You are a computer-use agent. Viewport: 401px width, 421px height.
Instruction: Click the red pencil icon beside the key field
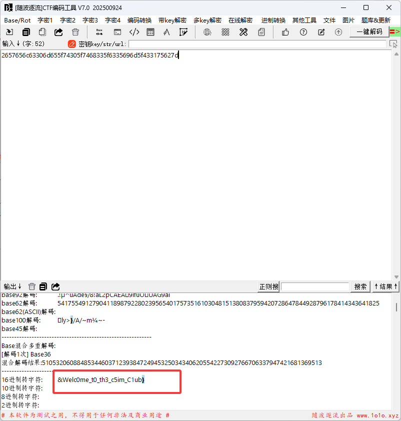tap(72, 44)
